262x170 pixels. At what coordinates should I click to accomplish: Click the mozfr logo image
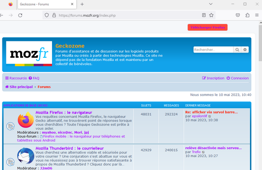[29, 54]
